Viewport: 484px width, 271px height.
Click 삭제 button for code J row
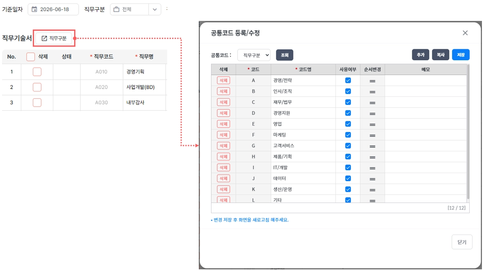pyautogui.click(x=223, y=178)
